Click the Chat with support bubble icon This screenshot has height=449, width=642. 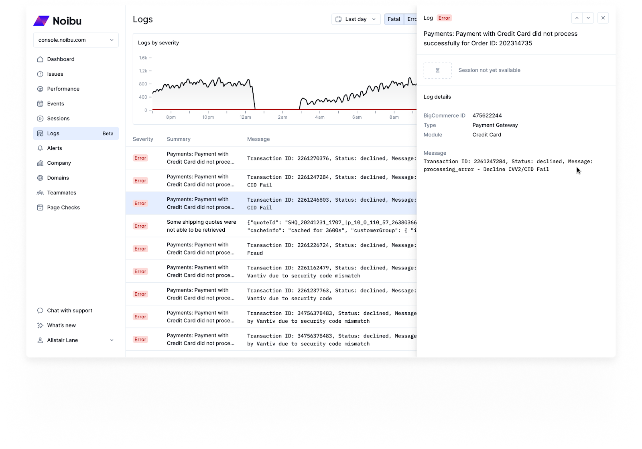[x=40, y=311]
